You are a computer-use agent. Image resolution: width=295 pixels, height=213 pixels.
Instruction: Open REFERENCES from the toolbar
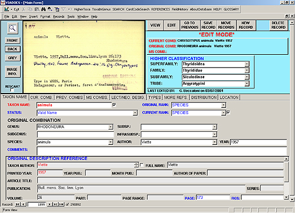coord(160,9)
